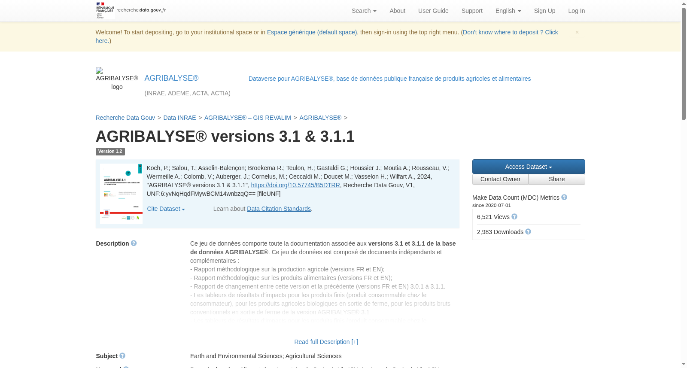Click the 'since 2020-07-01' date text
Screen dimensions: 687x368
[492, 205]
